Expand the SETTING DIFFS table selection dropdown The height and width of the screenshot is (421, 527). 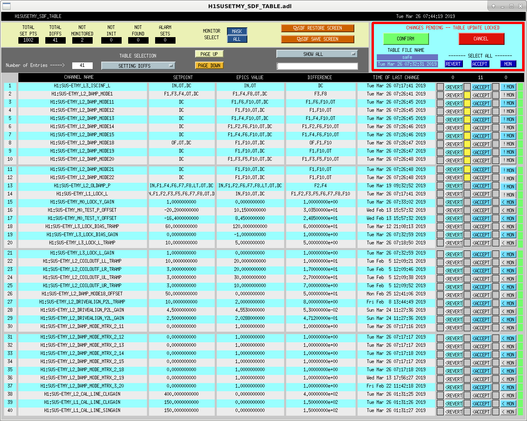(x=138, y=66)
